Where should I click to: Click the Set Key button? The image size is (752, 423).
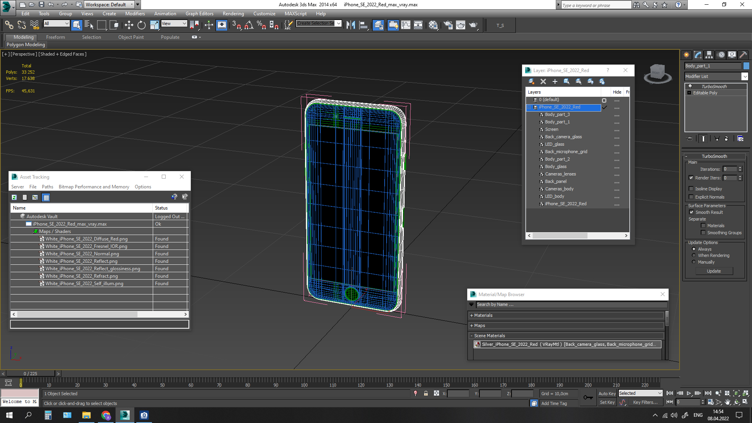tap(607, 402)
